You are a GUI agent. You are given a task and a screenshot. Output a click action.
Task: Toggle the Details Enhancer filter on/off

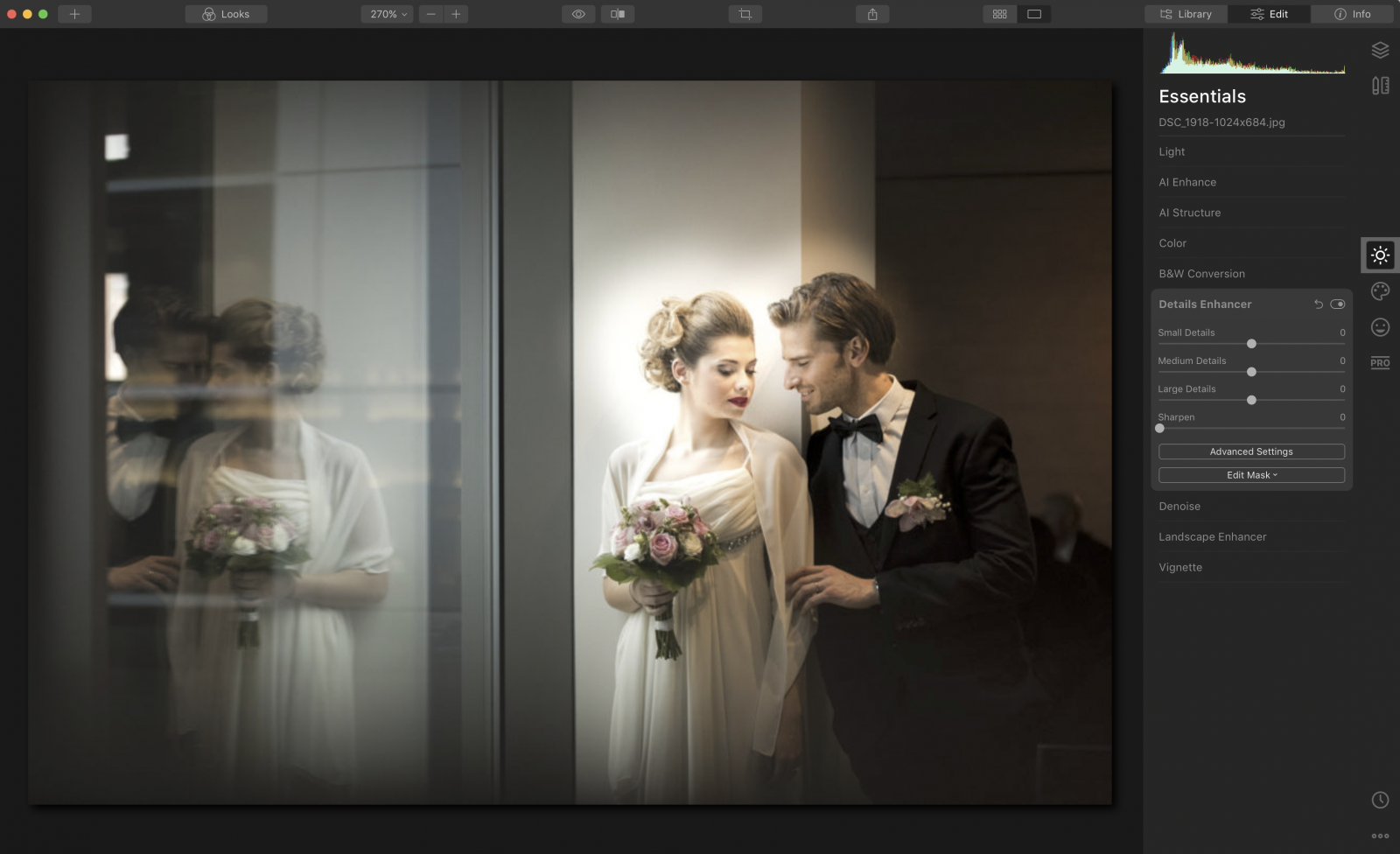(1338, 304)
